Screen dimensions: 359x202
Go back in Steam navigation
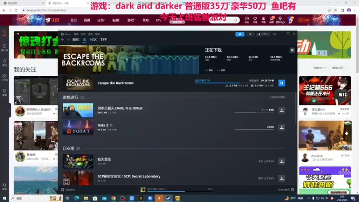click(x=62, y=40)
